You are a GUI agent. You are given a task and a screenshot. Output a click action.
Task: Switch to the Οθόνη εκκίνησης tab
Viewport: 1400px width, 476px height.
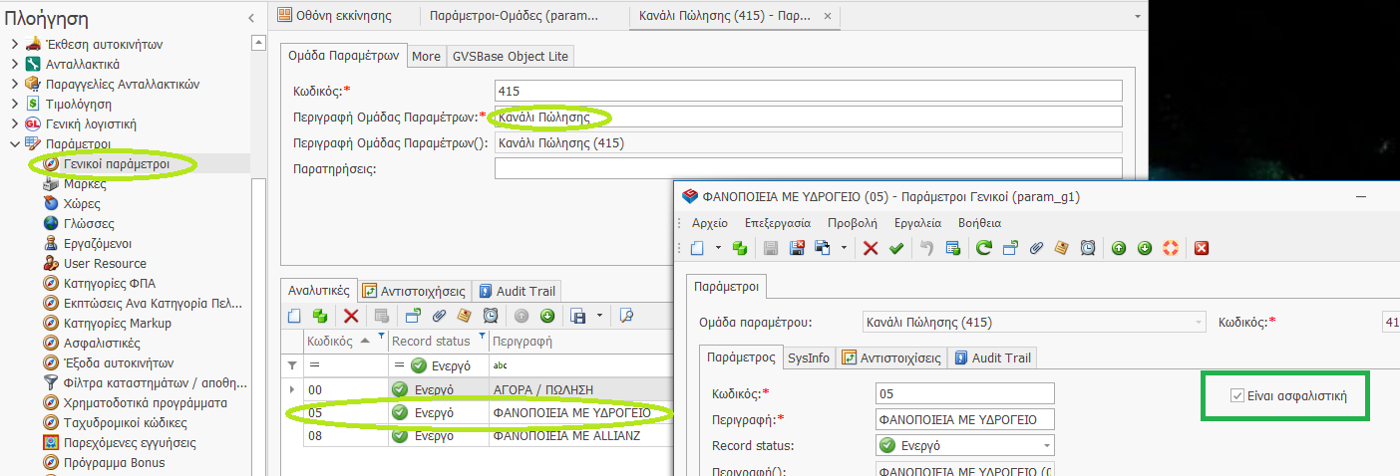tap(335, 15)
